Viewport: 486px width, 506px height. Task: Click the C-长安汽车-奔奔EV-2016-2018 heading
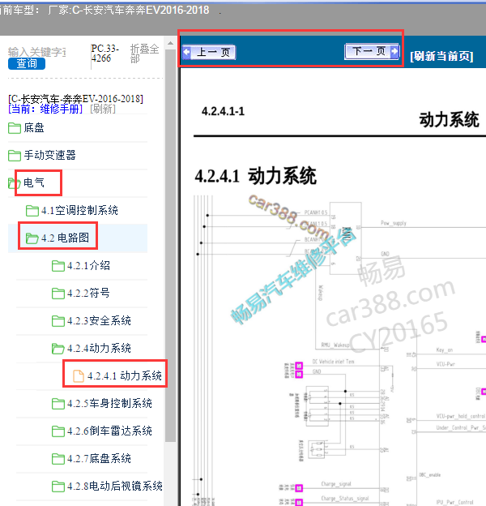click(x=76, y=98)
